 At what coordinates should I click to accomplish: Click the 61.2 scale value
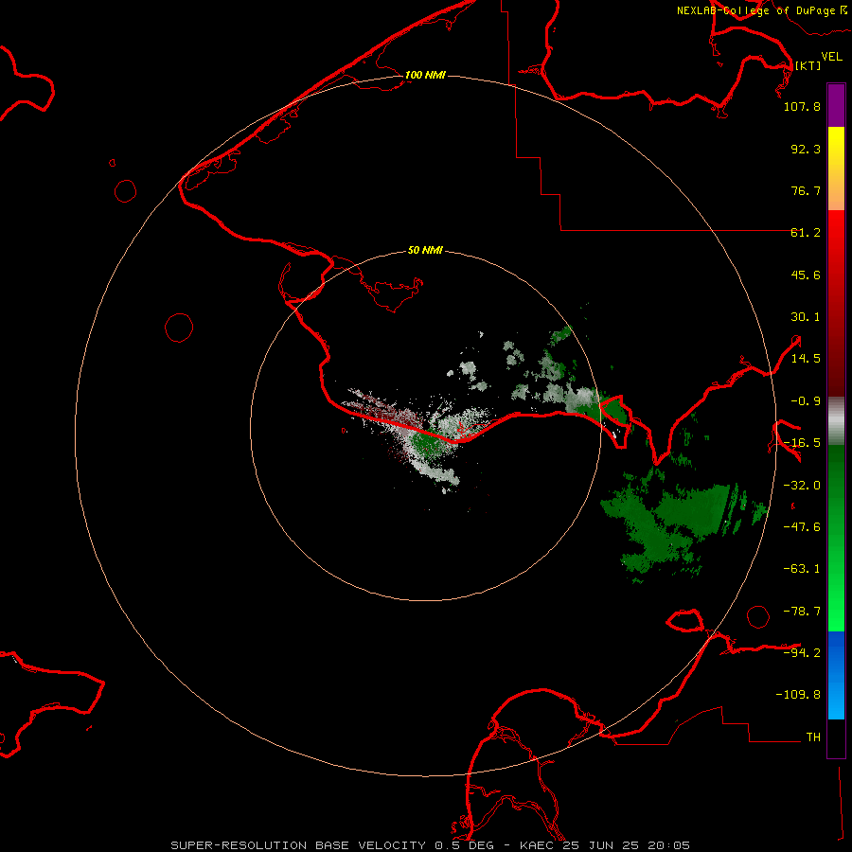click(x=806, y=233)
